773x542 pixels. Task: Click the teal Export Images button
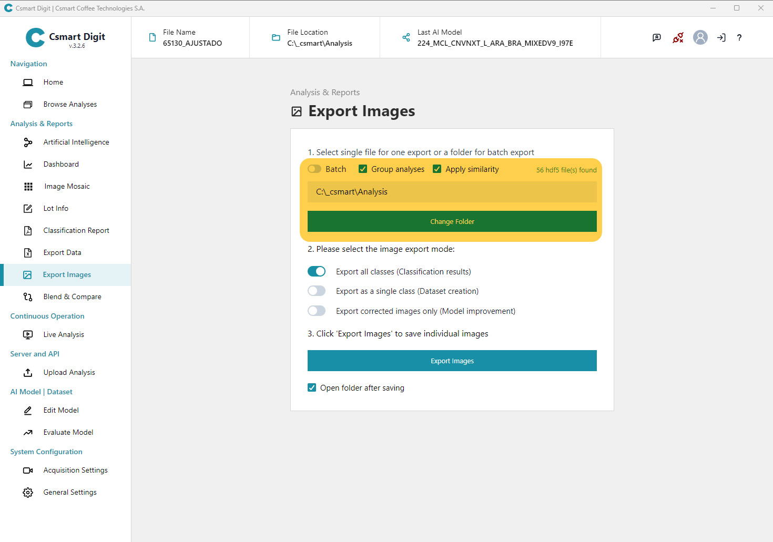[452, 361]
